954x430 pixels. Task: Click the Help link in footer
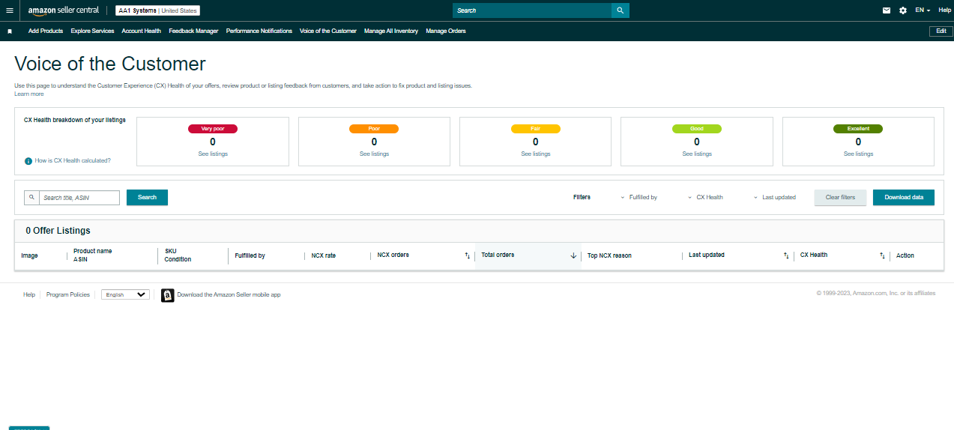(x=29, y=295)
